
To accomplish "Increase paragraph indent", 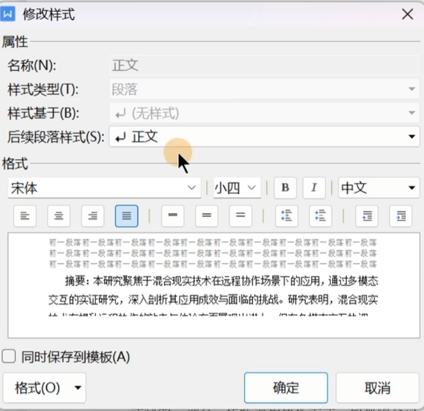I will (x=401, y=216).
